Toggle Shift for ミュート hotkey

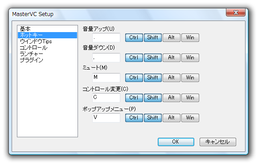[153, 78]
